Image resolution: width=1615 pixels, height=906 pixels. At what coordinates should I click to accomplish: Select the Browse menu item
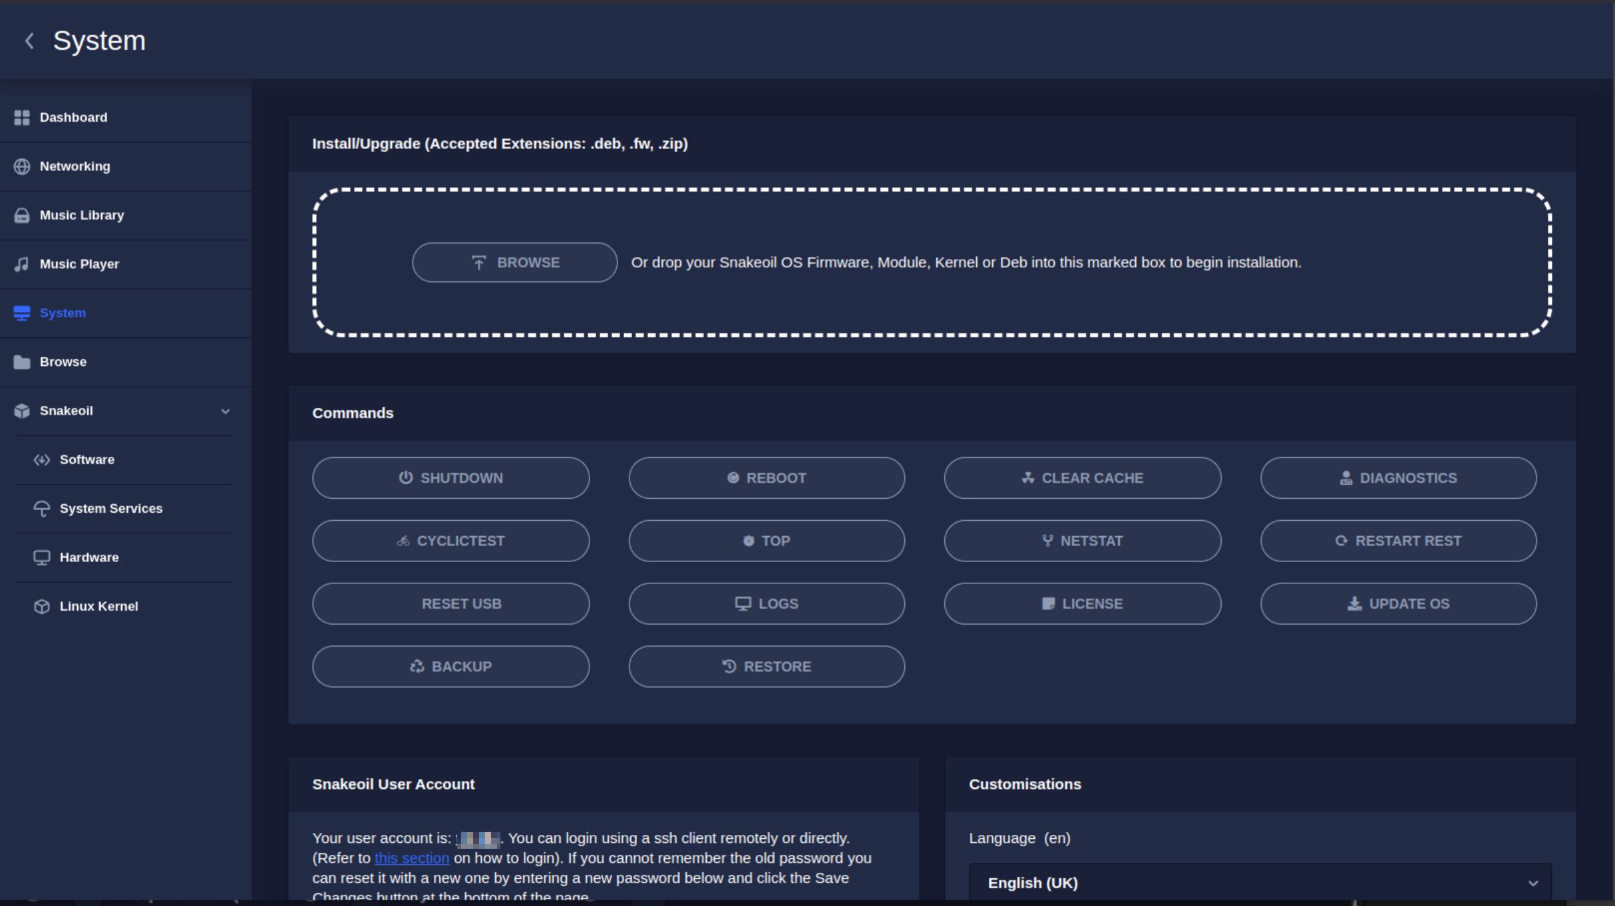pos(126,362)
